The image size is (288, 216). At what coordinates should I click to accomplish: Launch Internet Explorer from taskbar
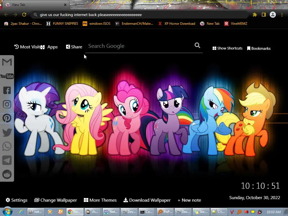point(21,212)
